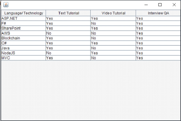Click the Language/Technology column header
This screenshot has height=121, width=181.
tap(23, 13)
